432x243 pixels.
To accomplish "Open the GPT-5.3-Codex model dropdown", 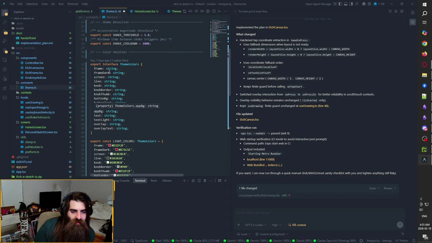I will point(255,225).
